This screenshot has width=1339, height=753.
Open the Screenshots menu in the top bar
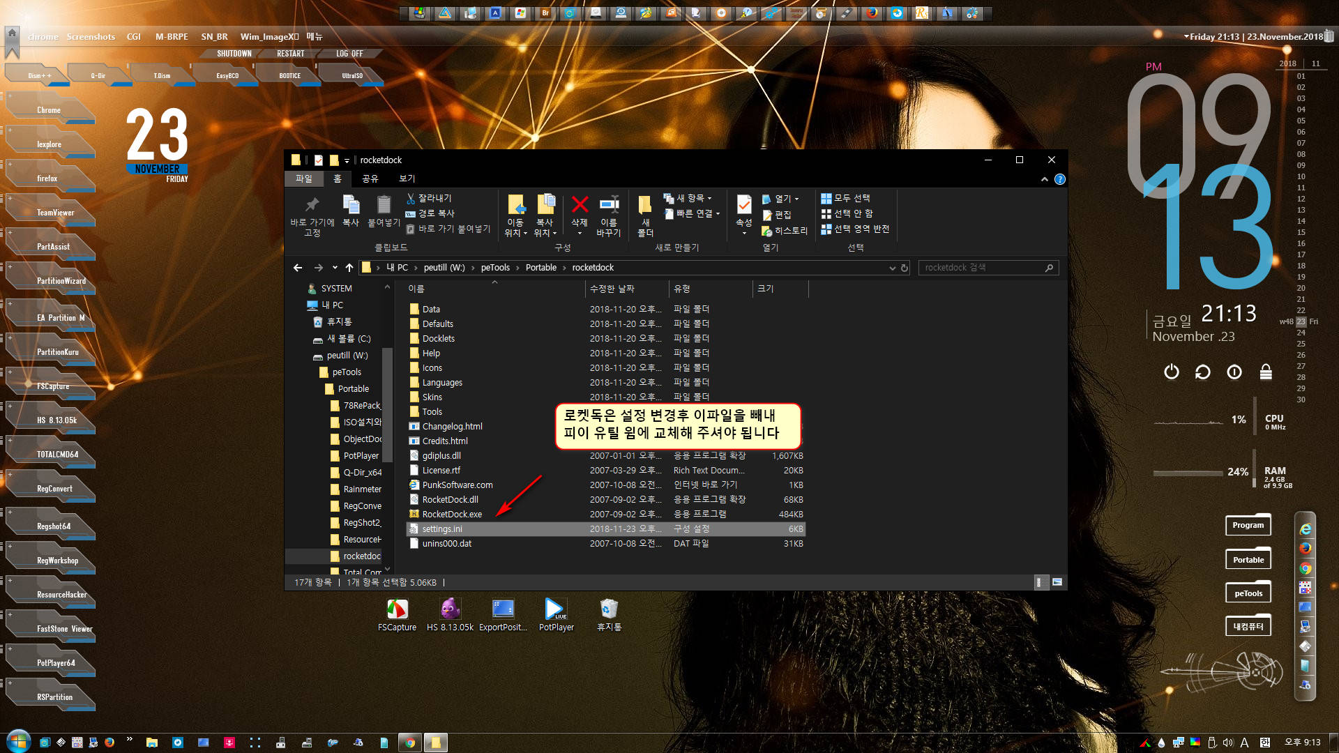pyautogui.click(x=91, y=36)
